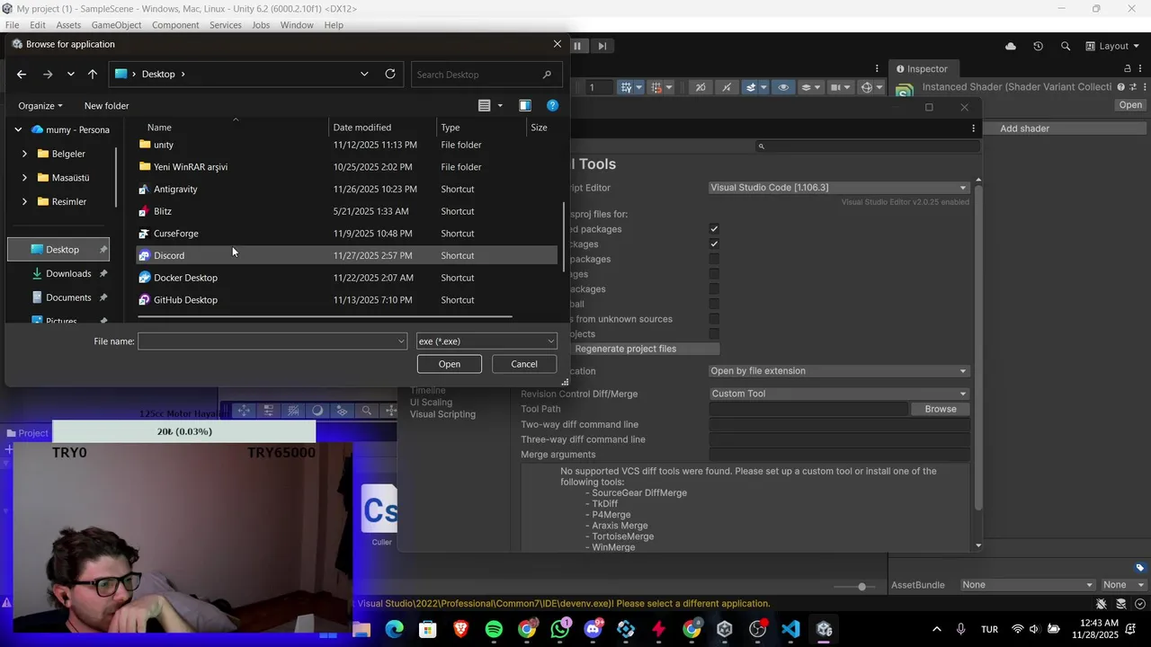Toggle the grid snapping icon in scene toolbar
Screen dimensions: 1151x647
click(x=657, y=87)
